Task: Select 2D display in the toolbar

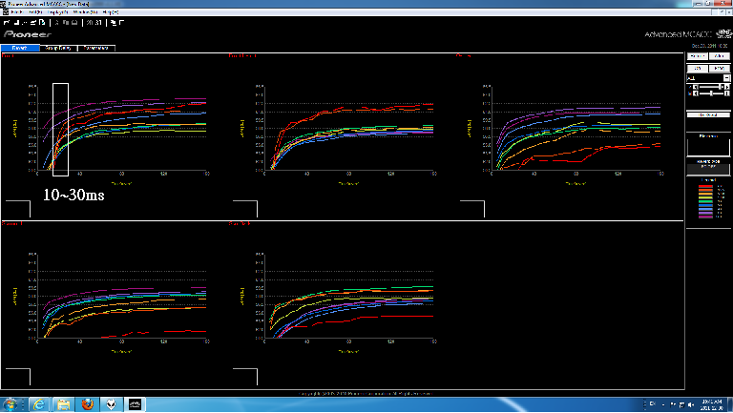Action: (x=90, y=23)
